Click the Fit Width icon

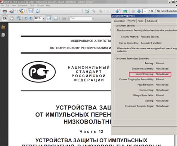pyautogui.click(x=49, y=18)
